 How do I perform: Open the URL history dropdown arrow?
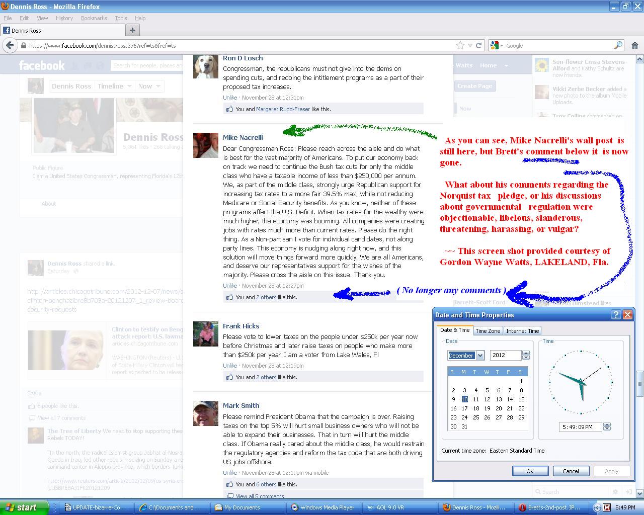click(x=470, y=45)
